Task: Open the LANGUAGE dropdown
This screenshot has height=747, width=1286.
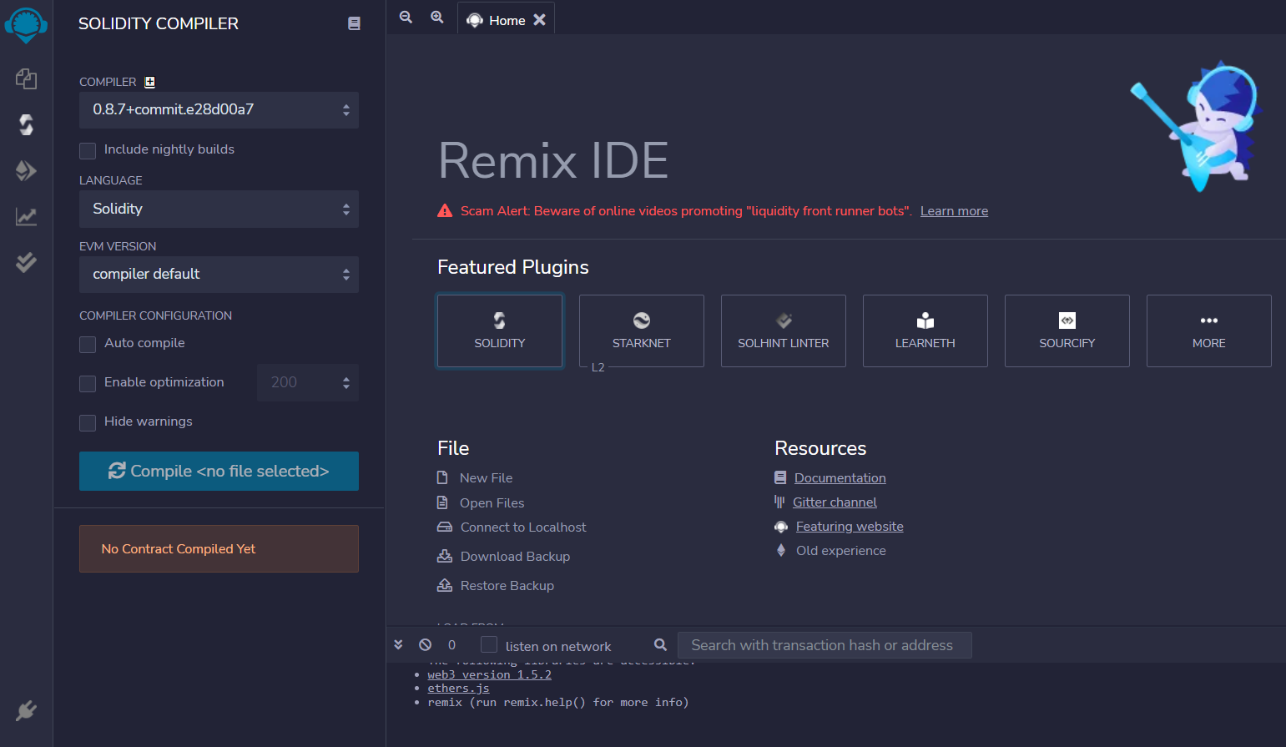Action: 219,209
